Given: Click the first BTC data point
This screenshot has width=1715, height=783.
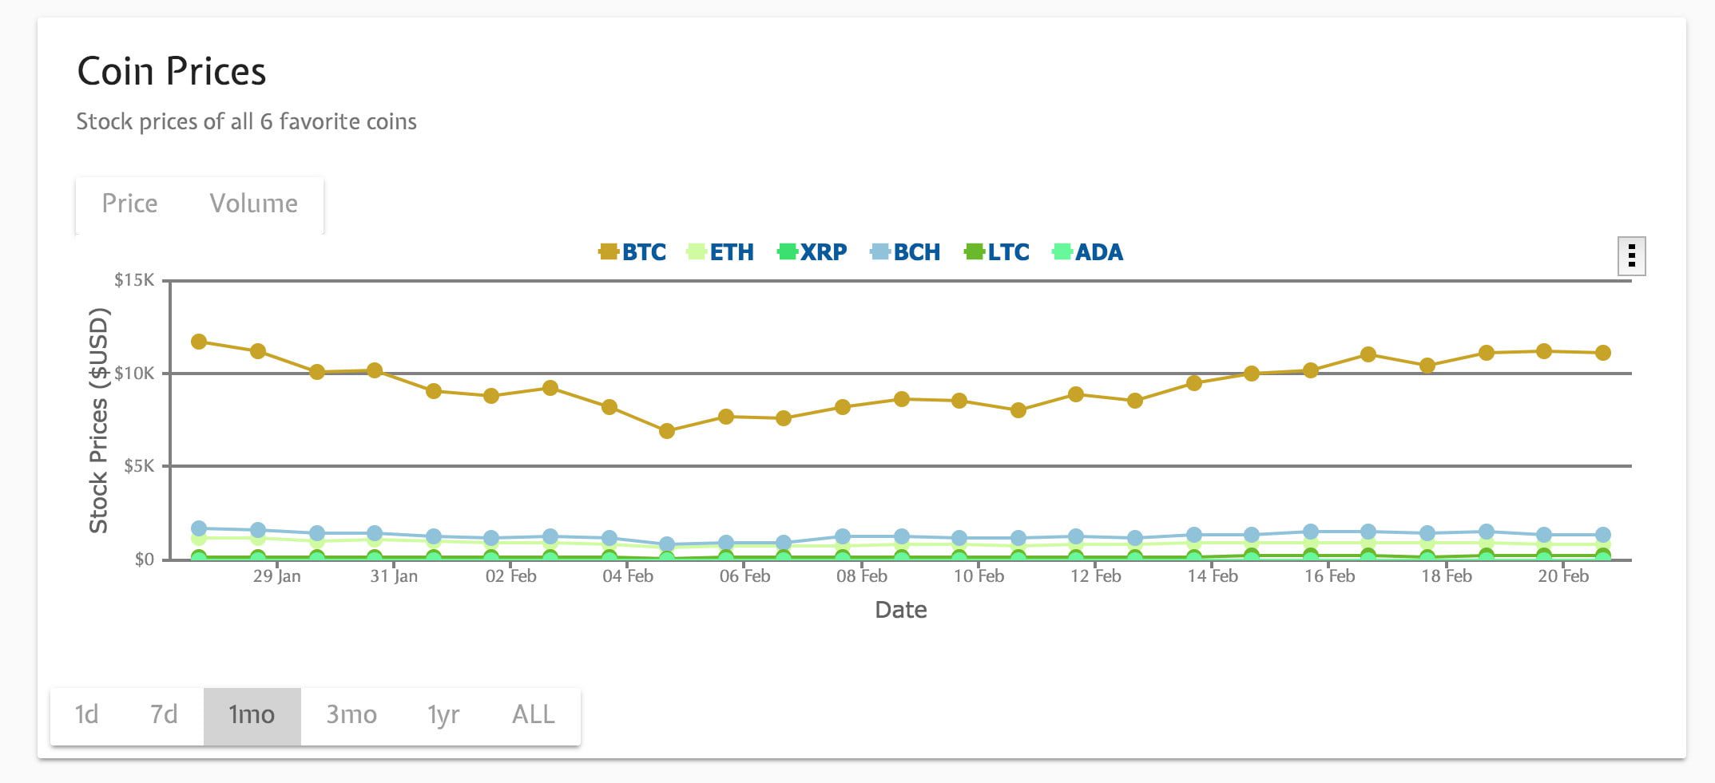Looking at the screenshot, I should 199,342.
